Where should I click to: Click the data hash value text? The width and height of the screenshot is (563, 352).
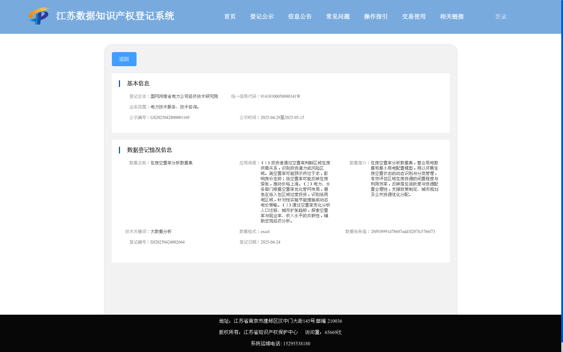click(x=403, y=232)
